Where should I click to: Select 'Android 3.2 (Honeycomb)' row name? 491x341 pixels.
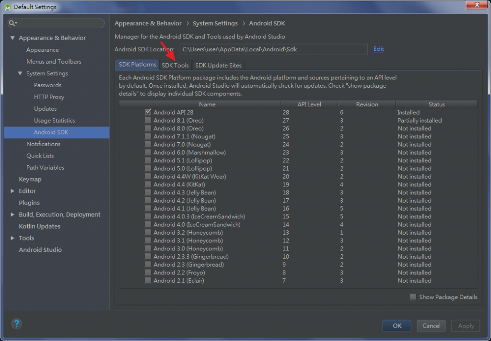188,232
